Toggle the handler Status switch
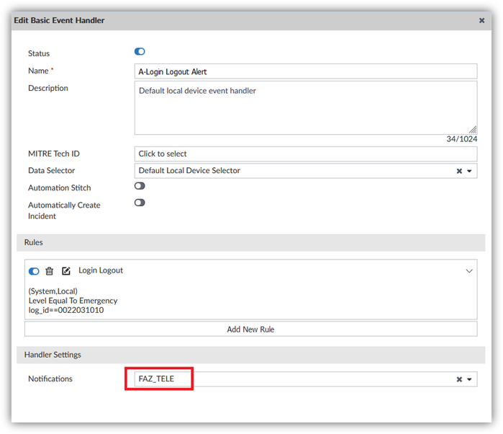 [140, 52]
